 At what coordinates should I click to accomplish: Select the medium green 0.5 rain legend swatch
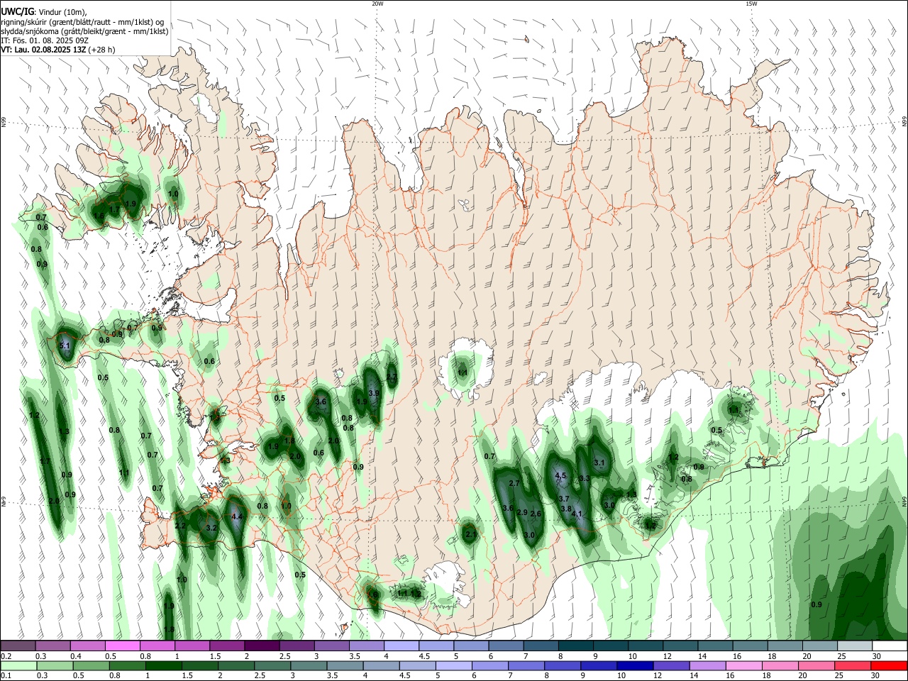pyautogui.click(x=90, y=665)
